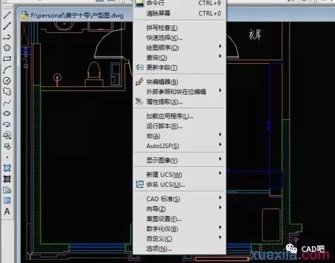Select the Line tool in the draw toolbar
Image resolution: width=335 pixels, height=263 pixels.
pyautogui.click(x=7, y=15)
